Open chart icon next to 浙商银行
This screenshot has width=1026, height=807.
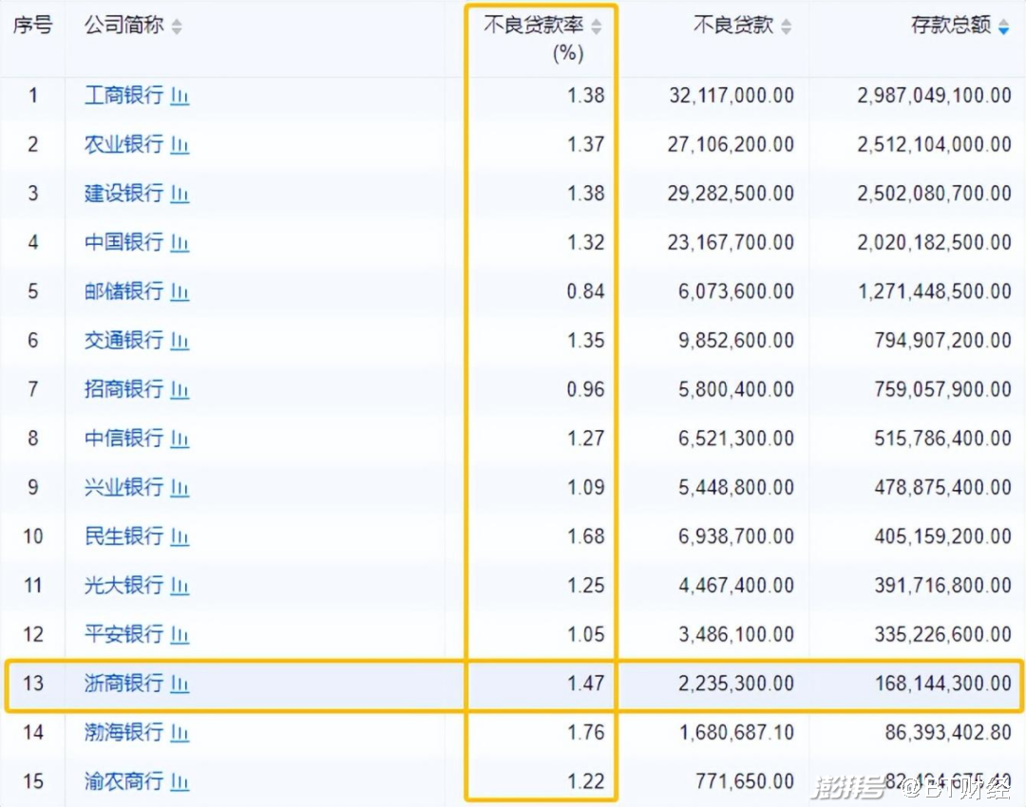pos(180,685)
